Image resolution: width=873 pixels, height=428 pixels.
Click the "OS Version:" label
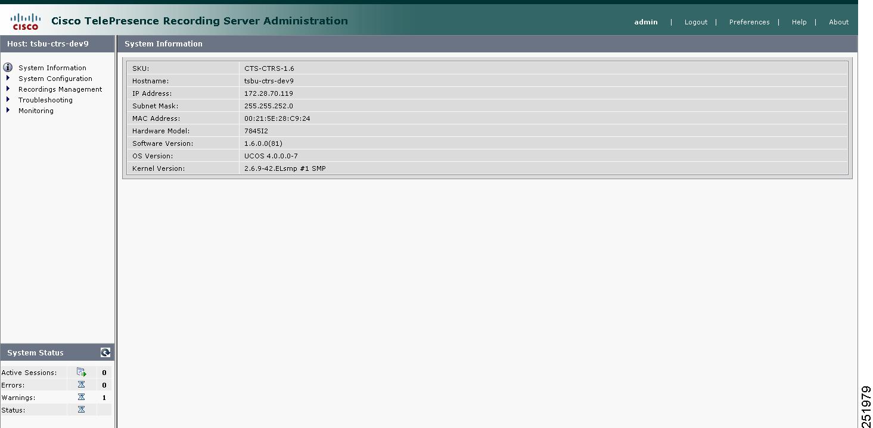tap(153, 156)
